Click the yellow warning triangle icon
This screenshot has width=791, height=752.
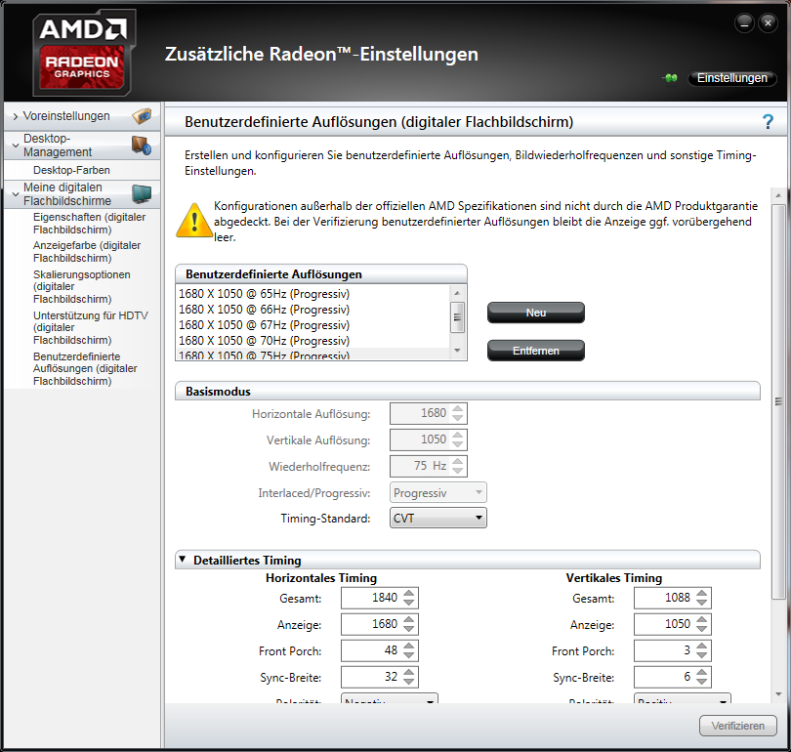[193, 221]
